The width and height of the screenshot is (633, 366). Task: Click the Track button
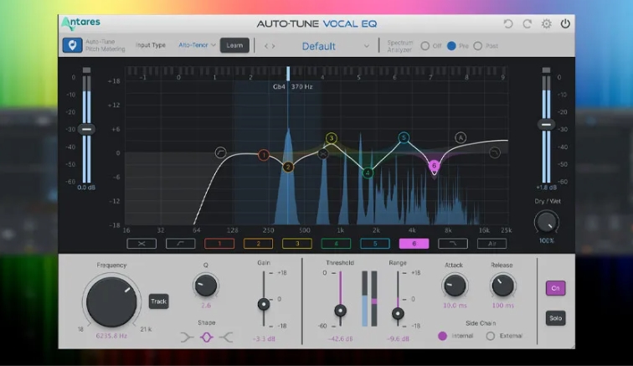[158, 302]
